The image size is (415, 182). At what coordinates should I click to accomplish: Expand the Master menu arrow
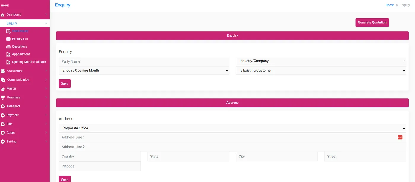pyautogui.click(x=46, y=89)
